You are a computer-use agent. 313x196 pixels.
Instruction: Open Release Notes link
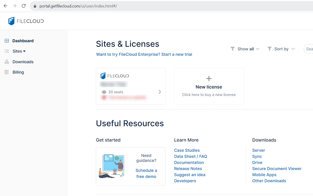188,169
